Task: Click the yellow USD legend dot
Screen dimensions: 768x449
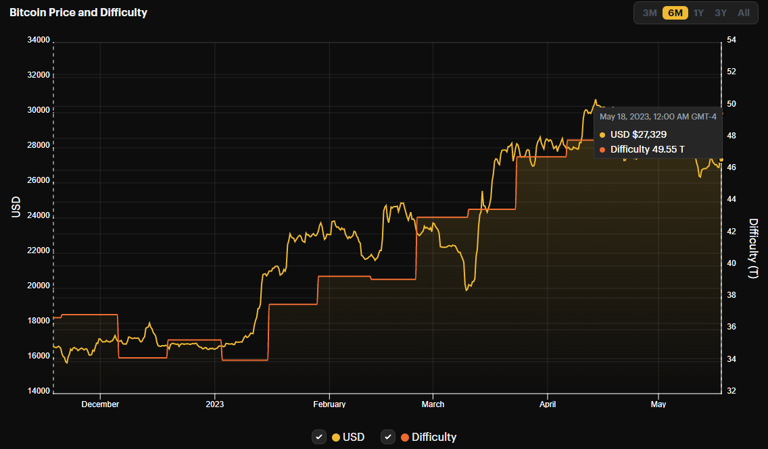Action: [336, 438]
